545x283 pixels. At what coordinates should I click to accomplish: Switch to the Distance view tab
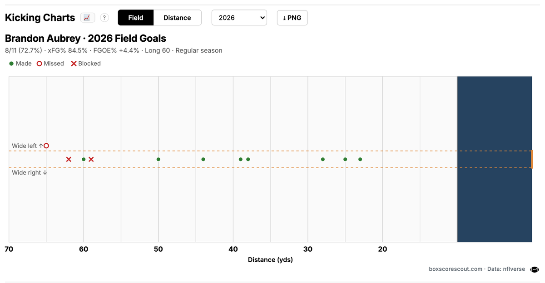(177, 18)
